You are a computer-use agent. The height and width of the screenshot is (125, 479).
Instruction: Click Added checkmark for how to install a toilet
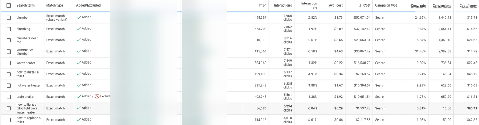point(79,74)
